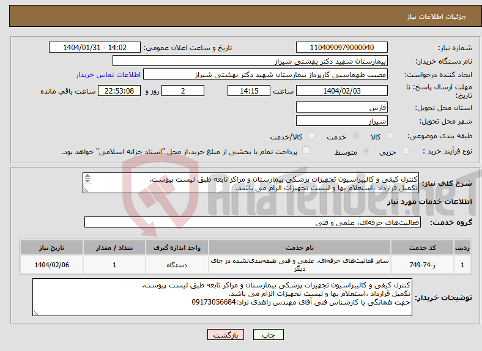The width and height of the screenshot is (482, 351).
Task: Click the need date cell 1404/02/06
Action: pos(51,264)
